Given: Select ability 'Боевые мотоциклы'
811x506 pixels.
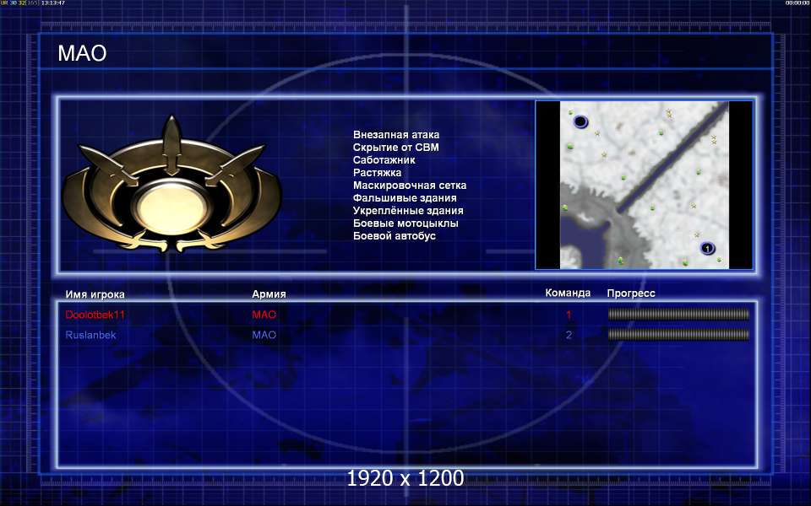Looking at the screenshot, I should pyautogui.click(x=405, y=223).
